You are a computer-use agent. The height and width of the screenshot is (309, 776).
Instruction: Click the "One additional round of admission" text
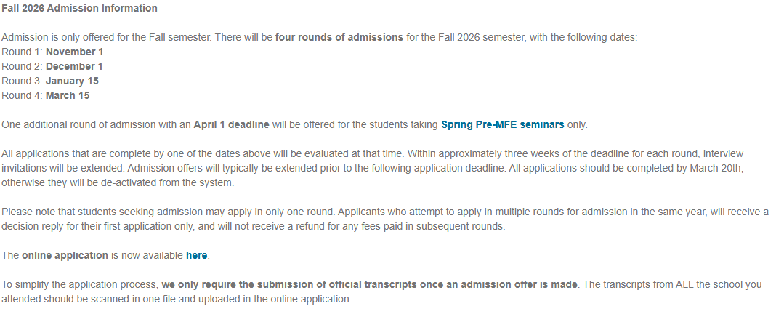(x=96, y=124)
